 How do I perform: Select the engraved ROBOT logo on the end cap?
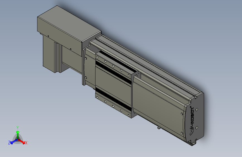pyautogui.click(x=192, y=120)
